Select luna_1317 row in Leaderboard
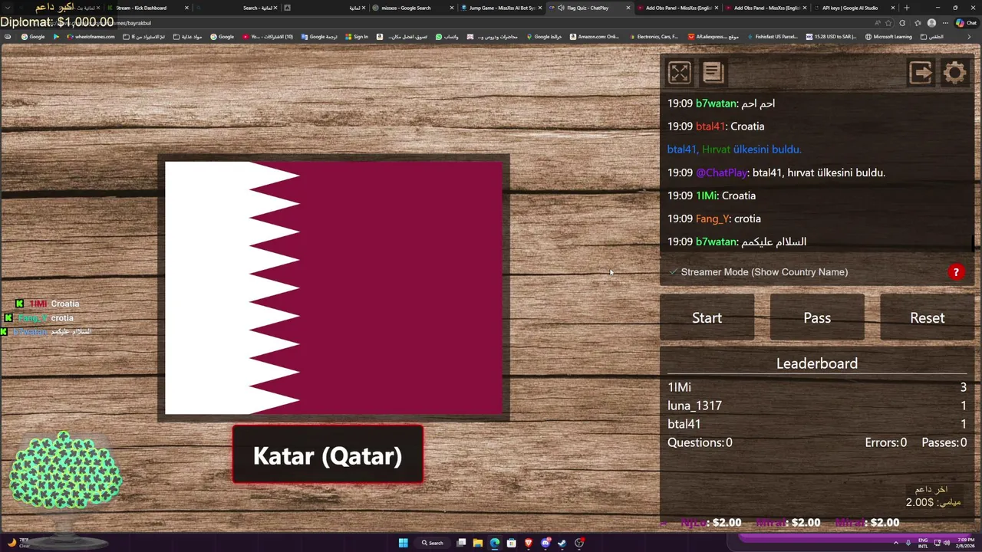Screen dimensions: 982x552 [817, 406]
